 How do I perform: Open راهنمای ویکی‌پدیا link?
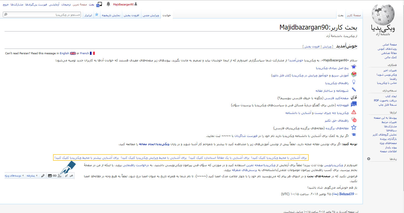coord(337,83)
